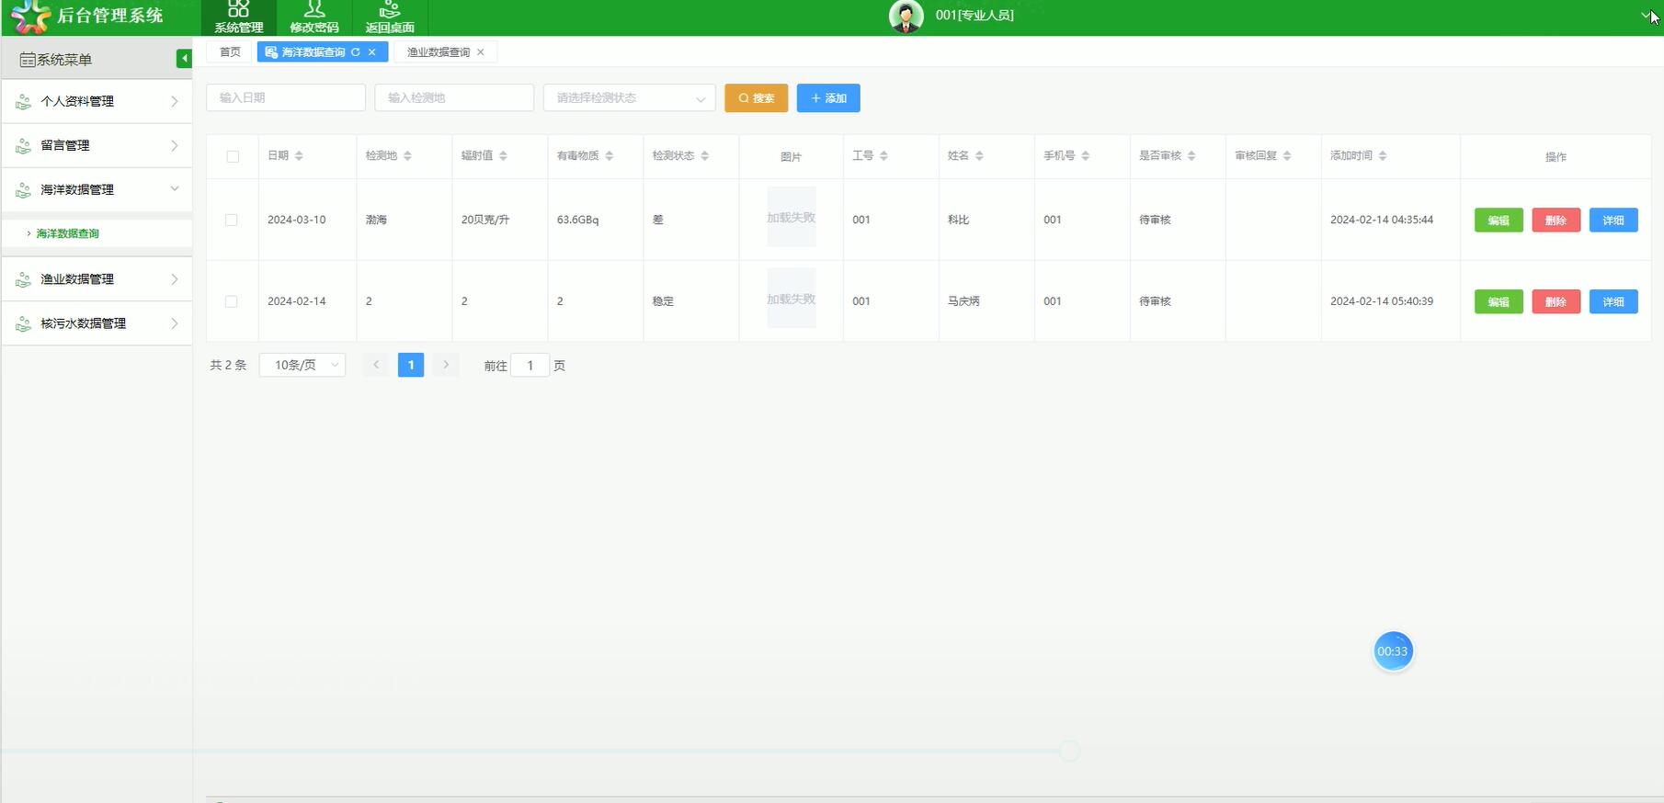
Task: Click the system logo star icon
Action: tap(31, 17)
